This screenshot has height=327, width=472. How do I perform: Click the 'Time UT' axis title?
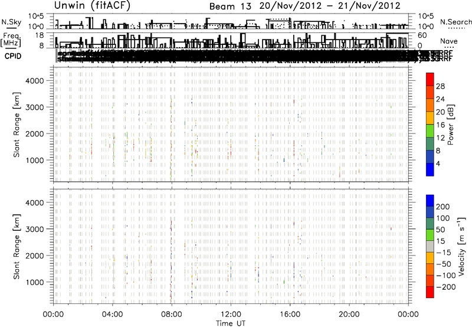tap(231, 323)
